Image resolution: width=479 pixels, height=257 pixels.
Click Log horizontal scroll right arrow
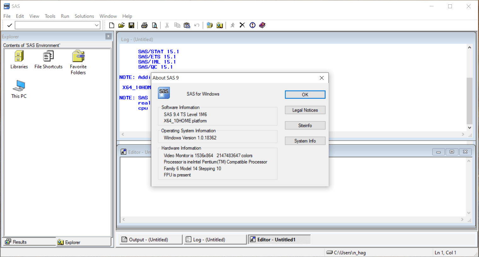tap(463, 134)
